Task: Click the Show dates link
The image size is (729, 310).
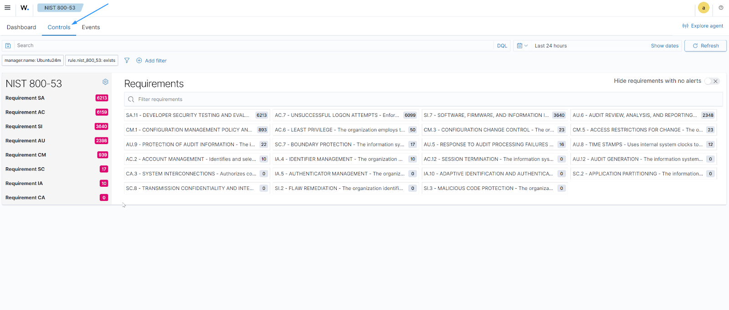Action: coord(664,46)
